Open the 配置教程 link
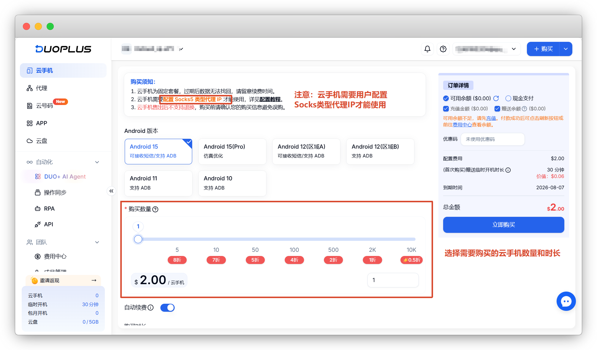This screenshot has height=350, width=597. tap(270, 99)
